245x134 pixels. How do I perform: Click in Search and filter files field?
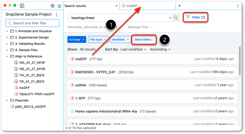(x=33, y=23)
